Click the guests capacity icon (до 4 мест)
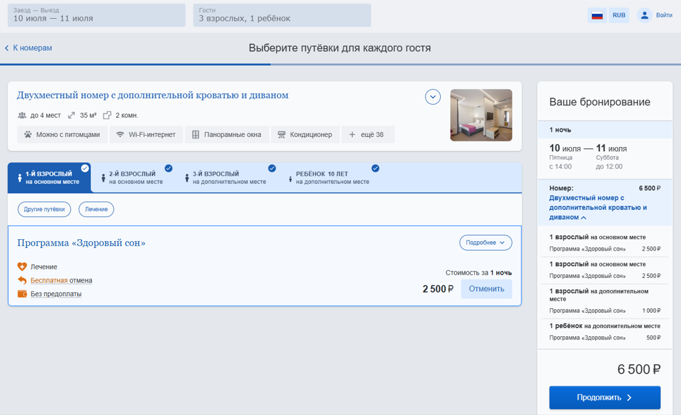 point(21,116)
